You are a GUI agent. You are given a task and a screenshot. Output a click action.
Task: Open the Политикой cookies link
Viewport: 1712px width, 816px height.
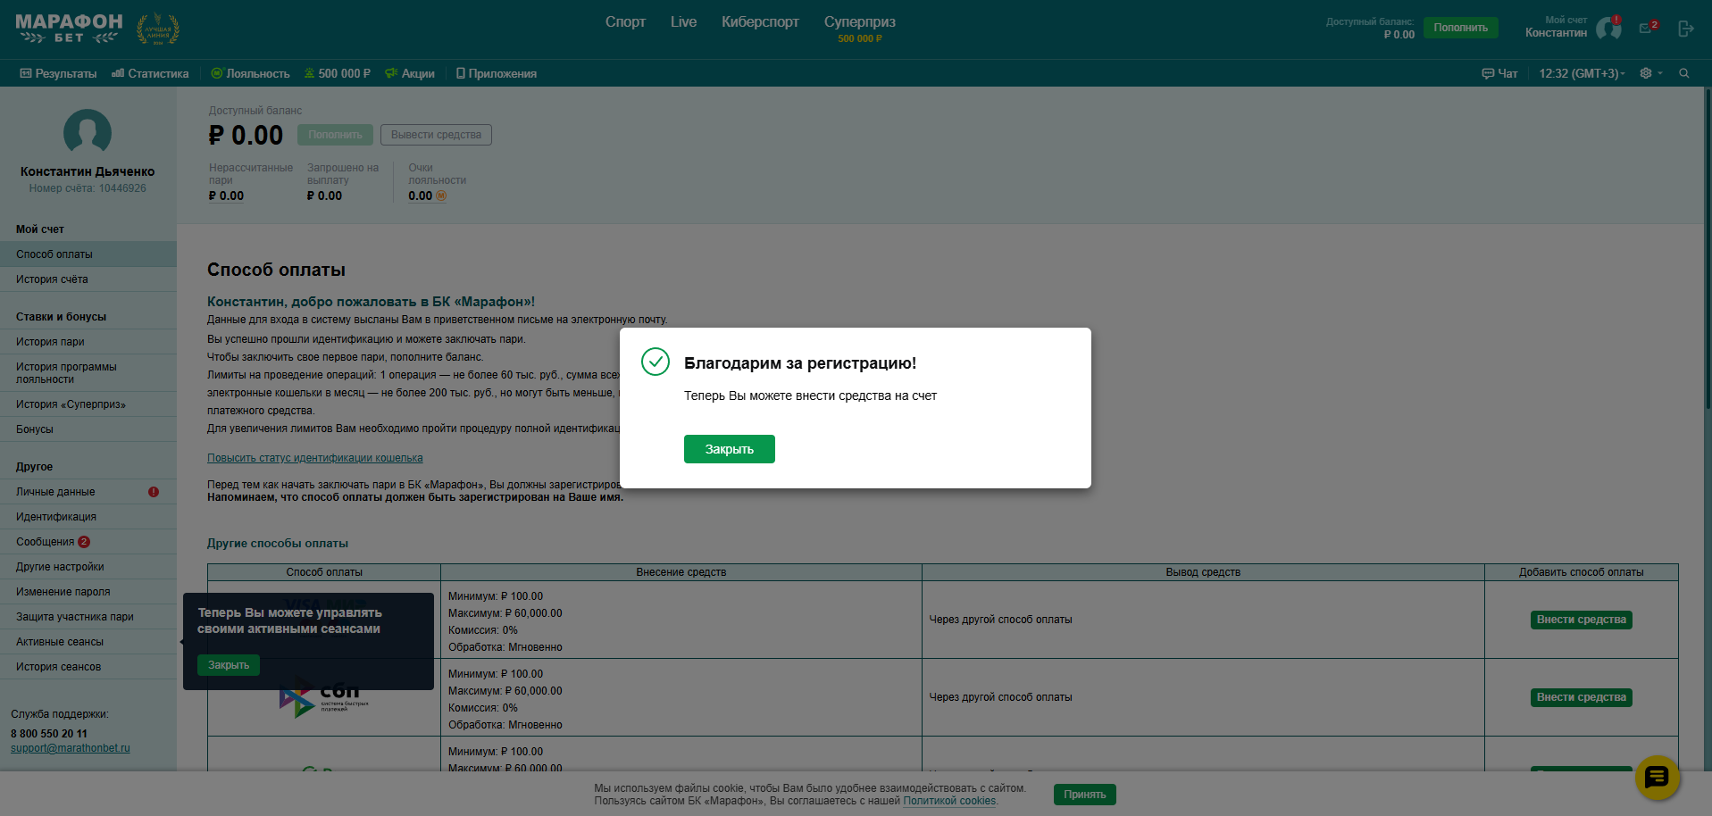click(948, 801)
